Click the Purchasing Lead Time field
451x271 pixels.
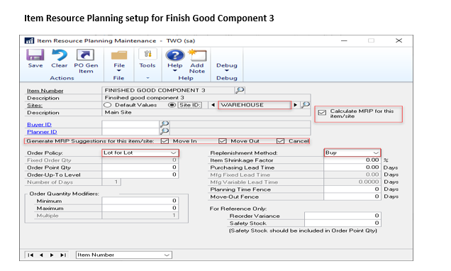point(352,167)
